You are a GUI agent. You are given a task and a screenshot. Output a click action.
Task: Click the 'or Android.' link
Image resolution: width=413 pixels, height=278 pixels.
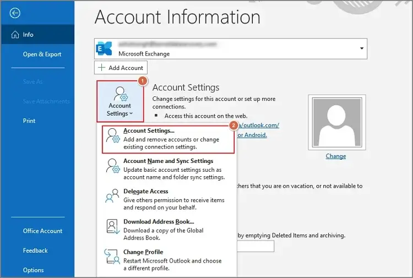pos(252,135)
